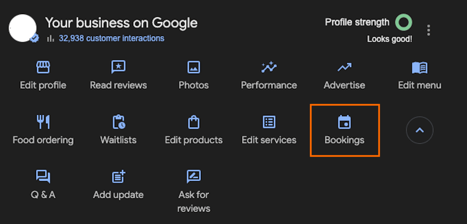Open Read reviews star icon
The image size is (467, 224).
pos(118,67)
